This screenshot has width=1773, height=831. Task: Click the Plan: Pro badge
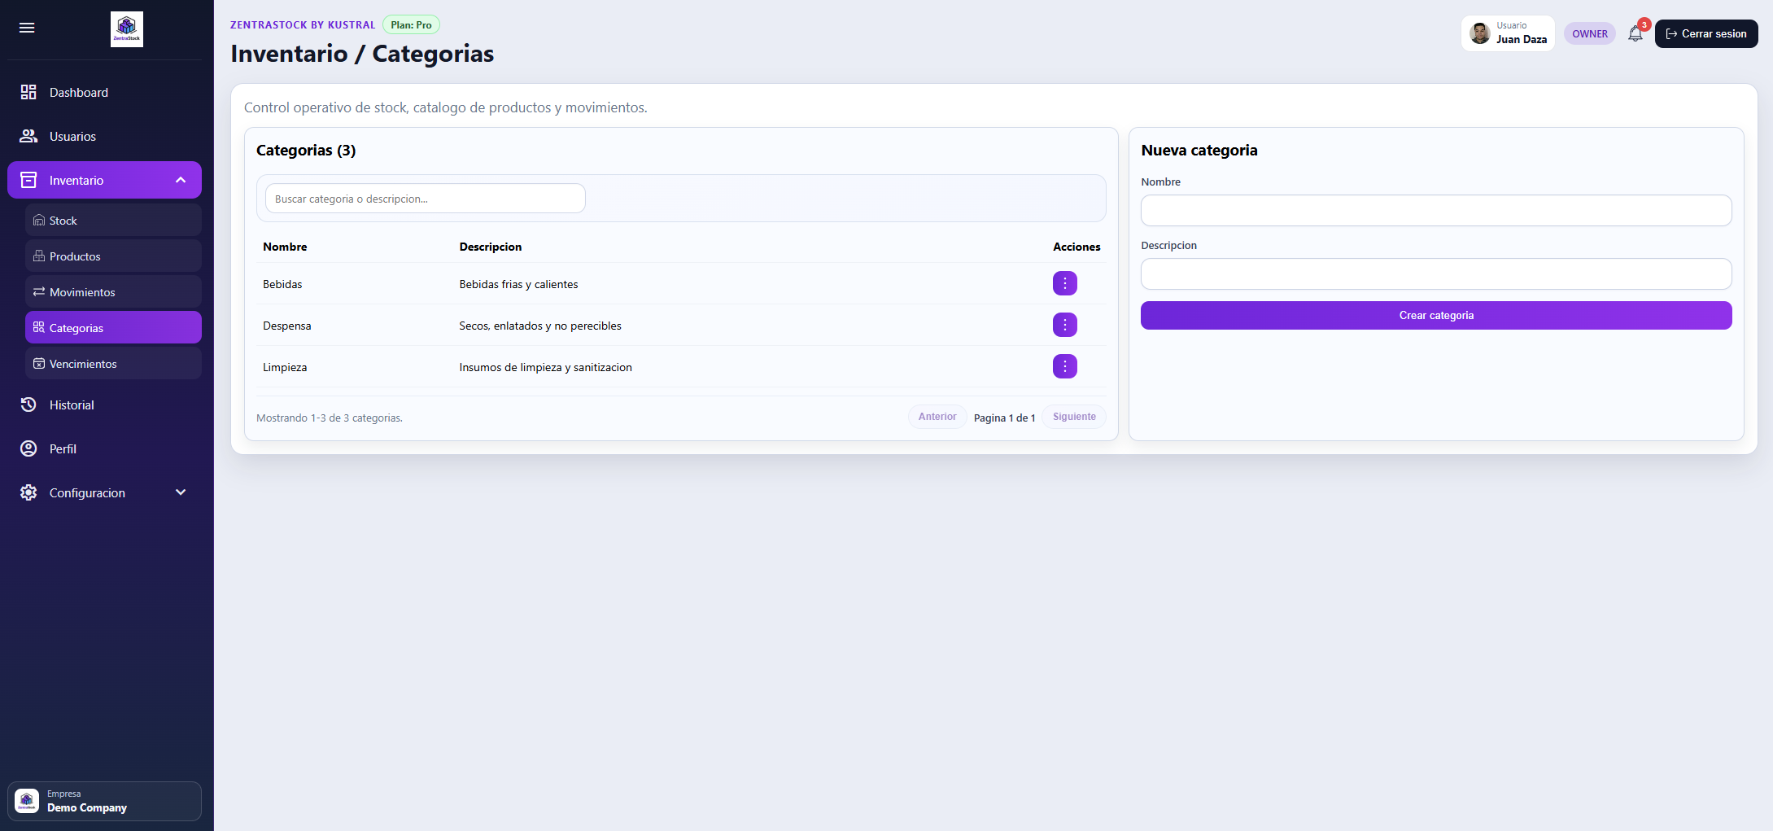pos(411,25)
